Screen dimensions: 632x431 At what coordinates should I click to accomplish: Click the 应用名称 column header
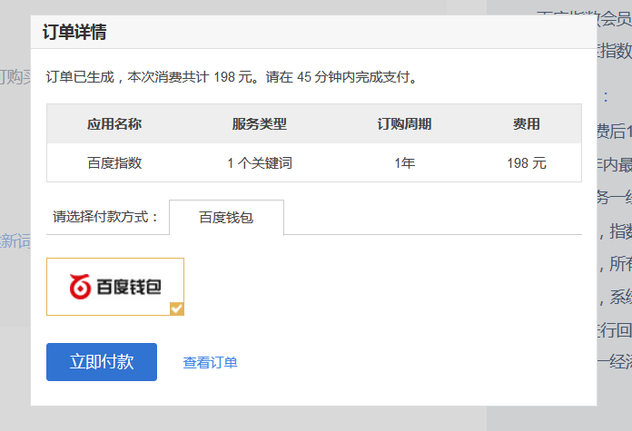pos(114,124)
